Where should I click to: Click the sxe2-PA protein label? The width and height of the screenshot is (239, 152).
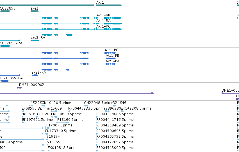[x=39, y=72]
